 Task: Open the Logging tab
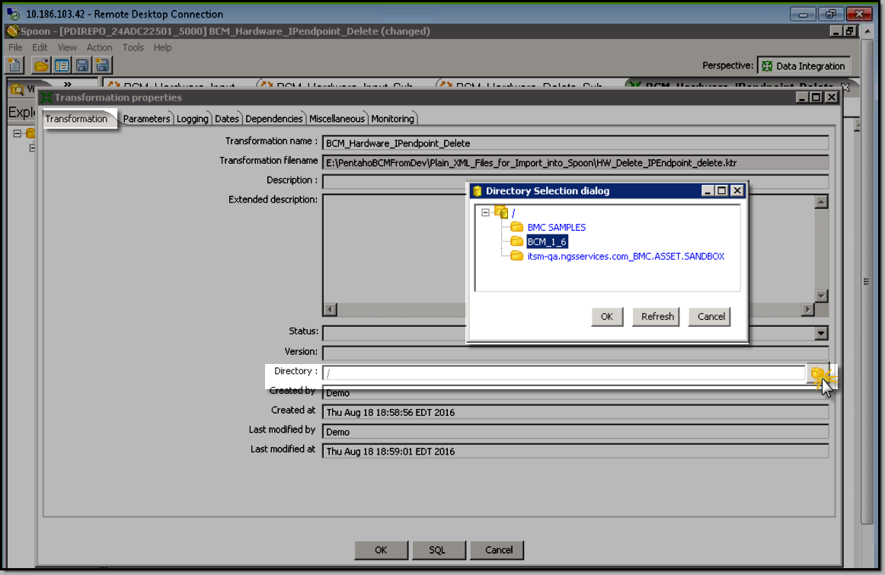(x=193, y=119)
